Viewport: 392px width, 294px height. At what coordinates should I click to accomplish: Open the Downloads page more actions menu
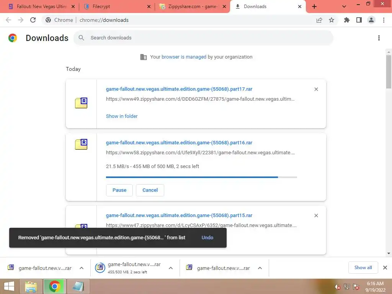point(379,38)
